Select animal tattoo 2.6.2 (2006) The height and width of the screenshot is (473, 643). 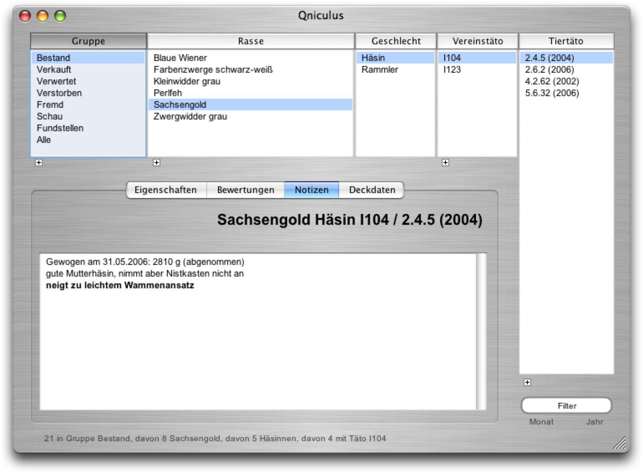[566, 69]
